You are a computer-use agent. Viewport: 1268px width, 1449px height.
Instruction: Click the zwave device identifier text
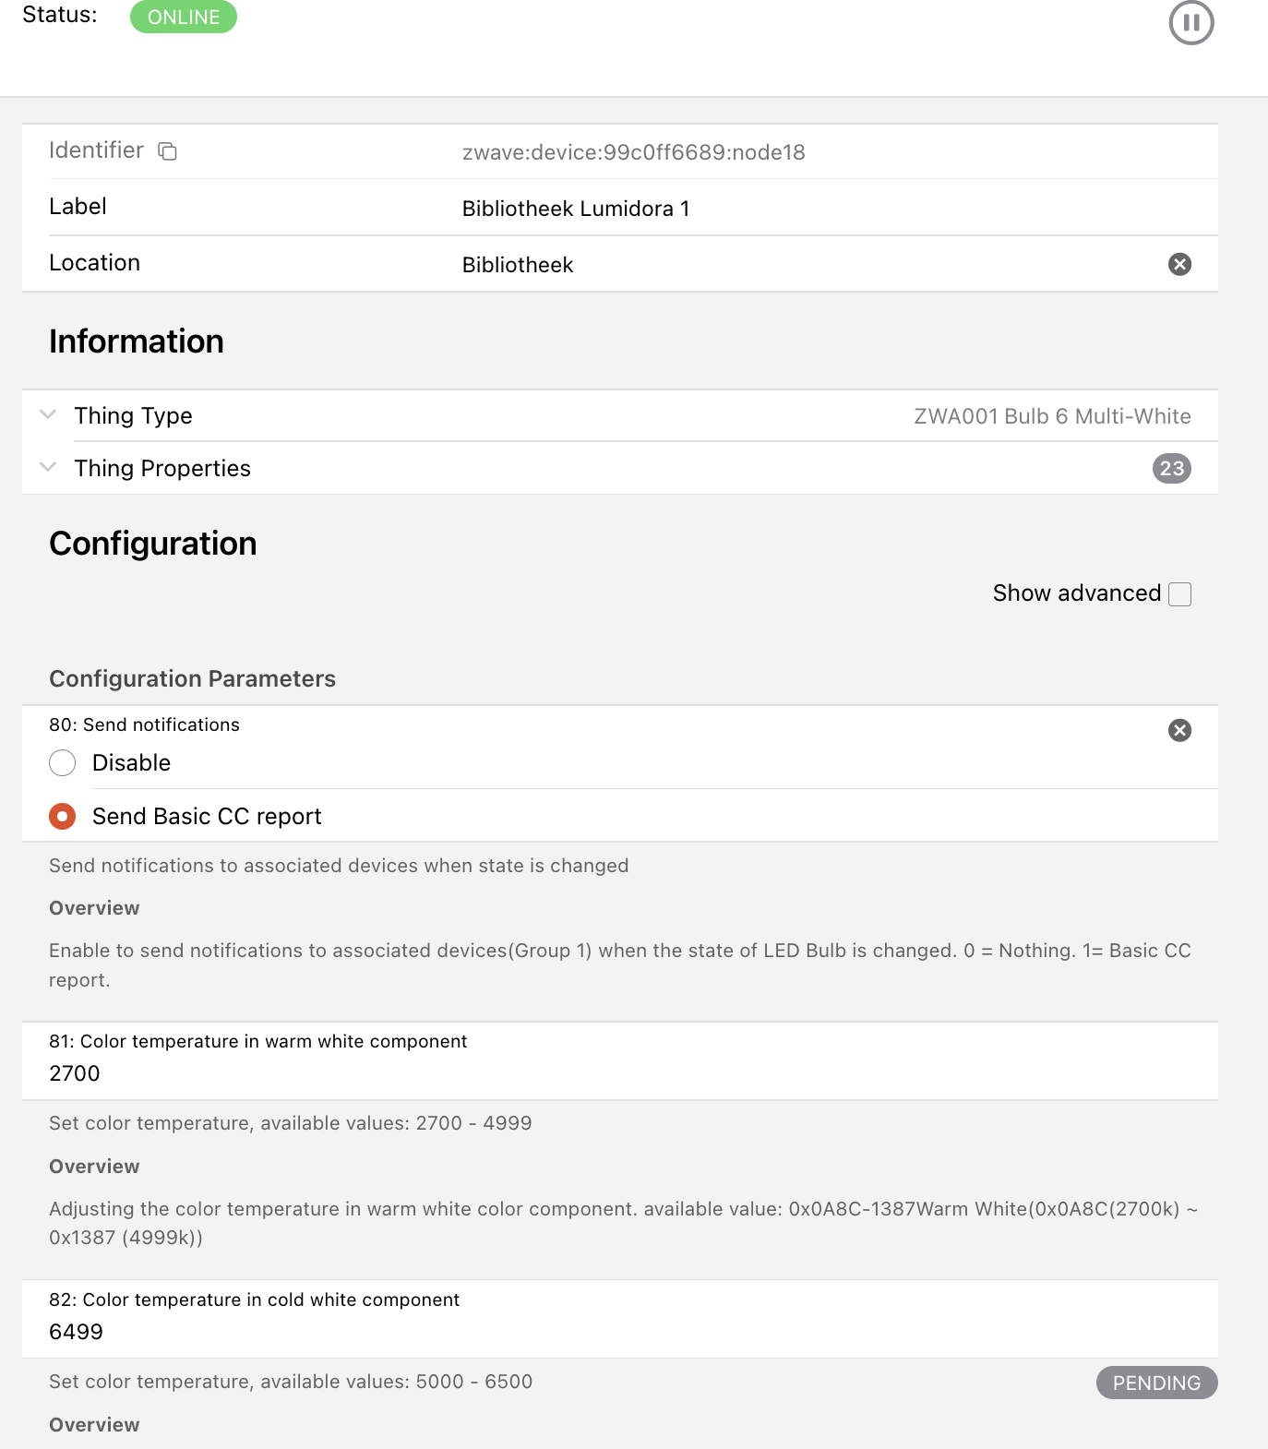633,152
